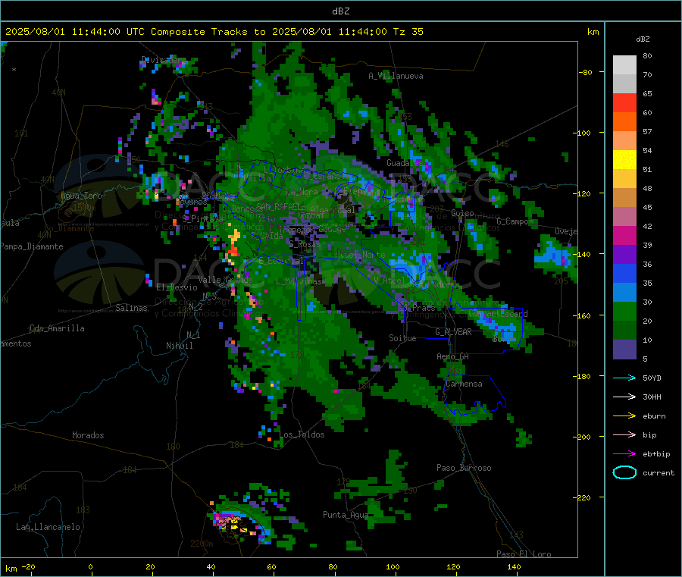Click the 'Punta_Agua' map label

(x=346, y=515)
